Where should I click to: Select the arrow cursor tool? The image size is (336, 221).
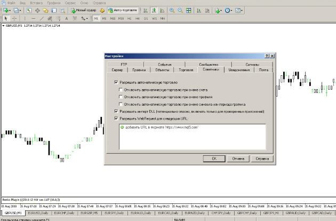5,18
